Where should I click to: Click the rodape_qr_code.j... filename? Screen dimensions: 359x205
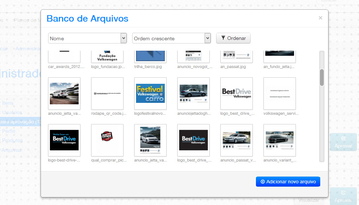click(109, 114)
